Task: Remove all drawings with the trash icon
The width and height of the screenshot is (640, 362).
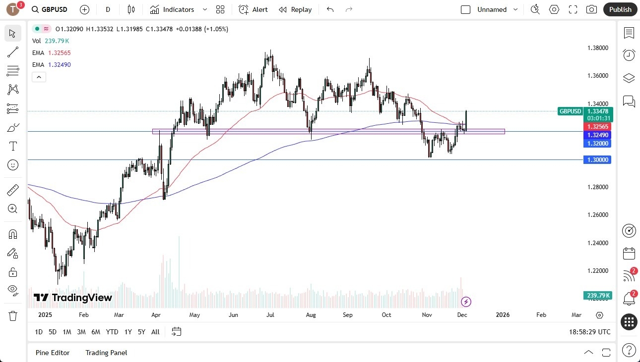Action: click(13, 310)
